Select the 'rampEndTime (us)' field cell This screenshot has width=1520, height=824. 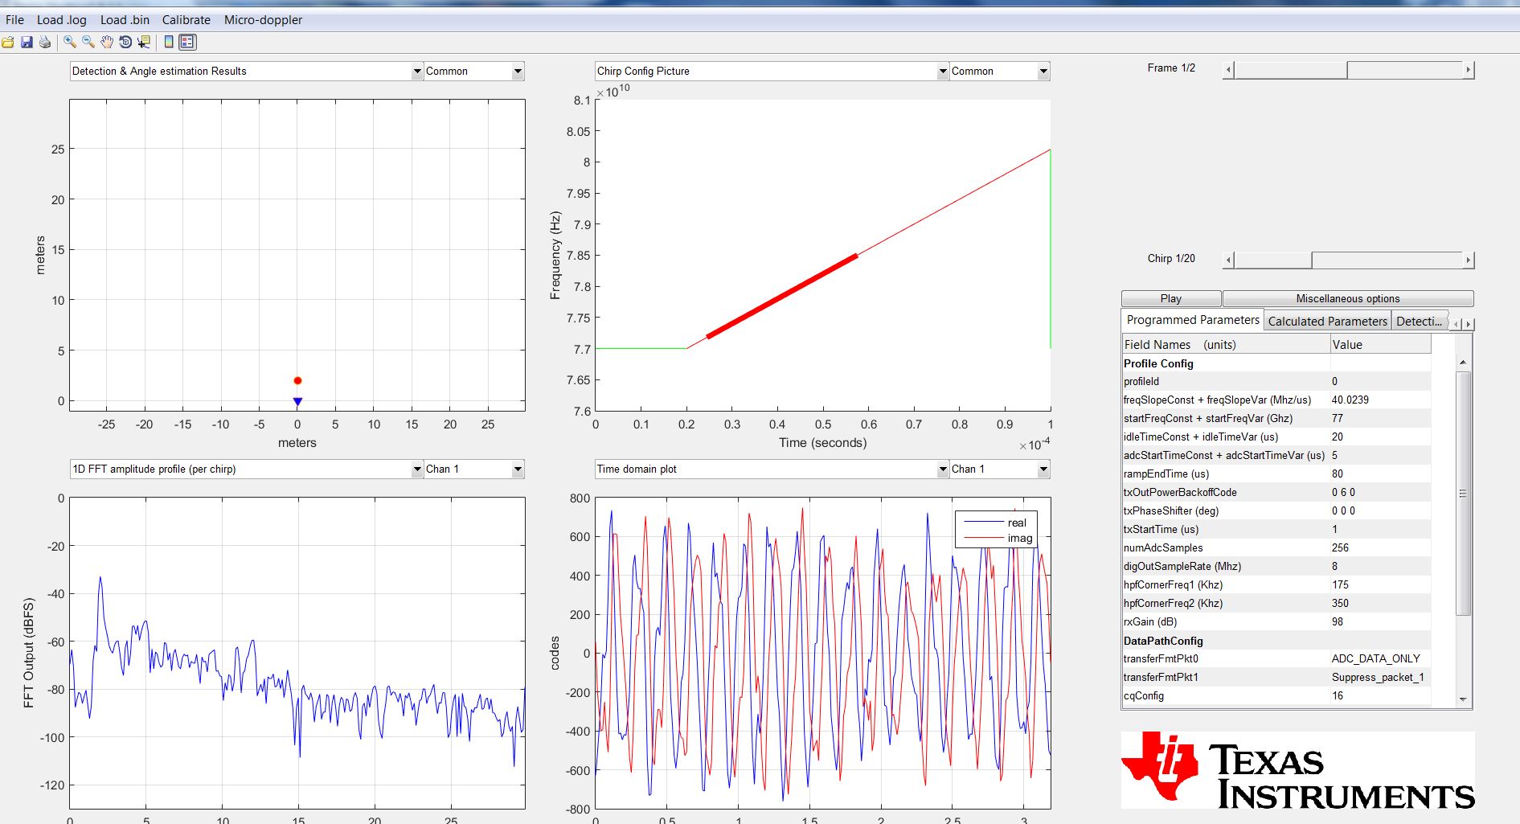(1226, 474)
